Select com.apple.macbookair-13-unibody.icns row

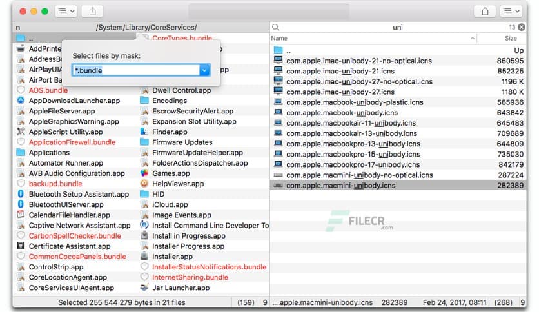click(398, 133)
